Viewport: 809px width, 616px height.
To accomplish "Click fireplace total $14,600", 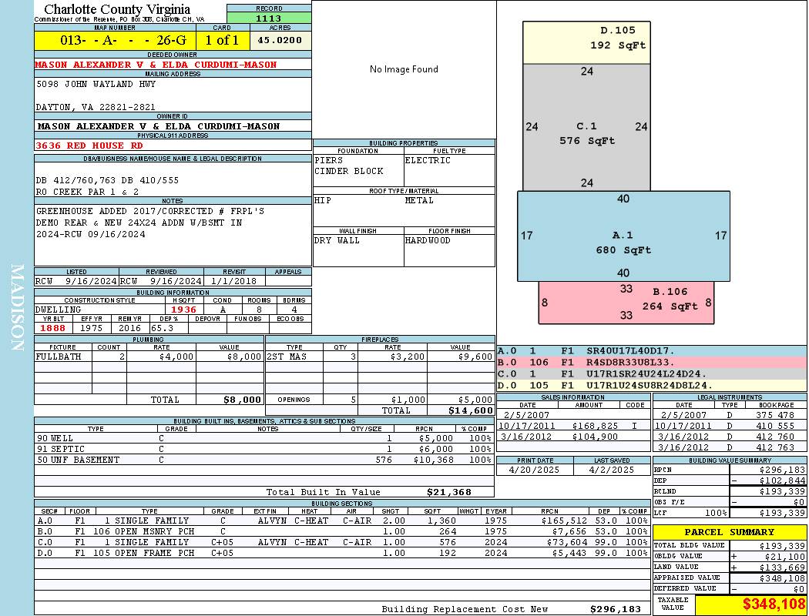I will coord(471,411).
